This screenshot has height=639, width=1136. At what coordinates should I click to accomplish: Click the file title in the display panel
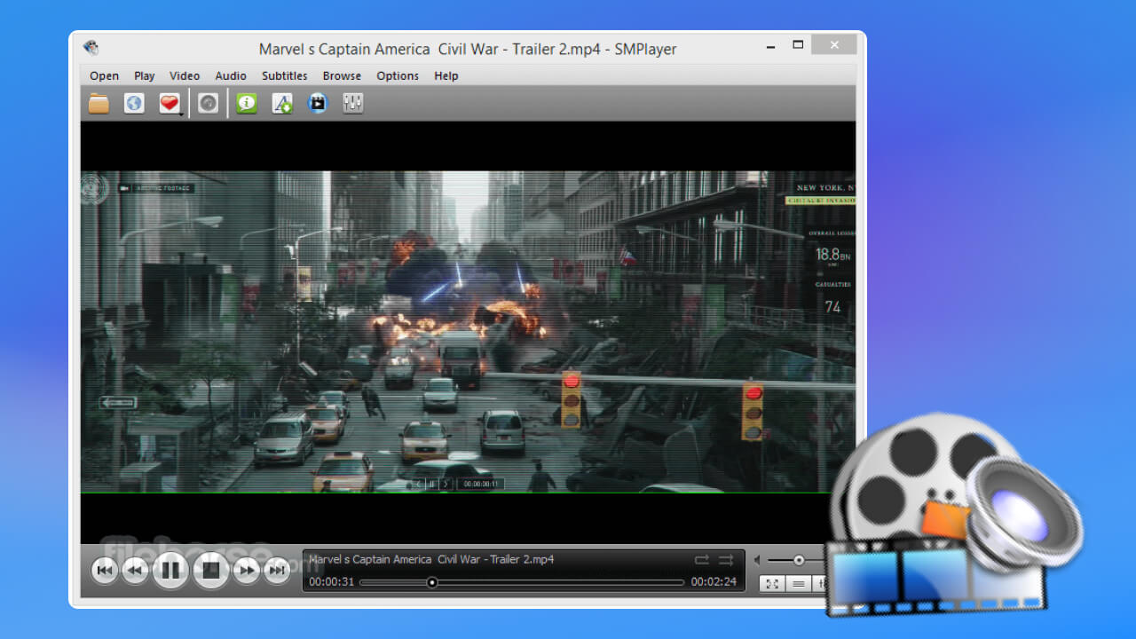[x=431, y=559]
